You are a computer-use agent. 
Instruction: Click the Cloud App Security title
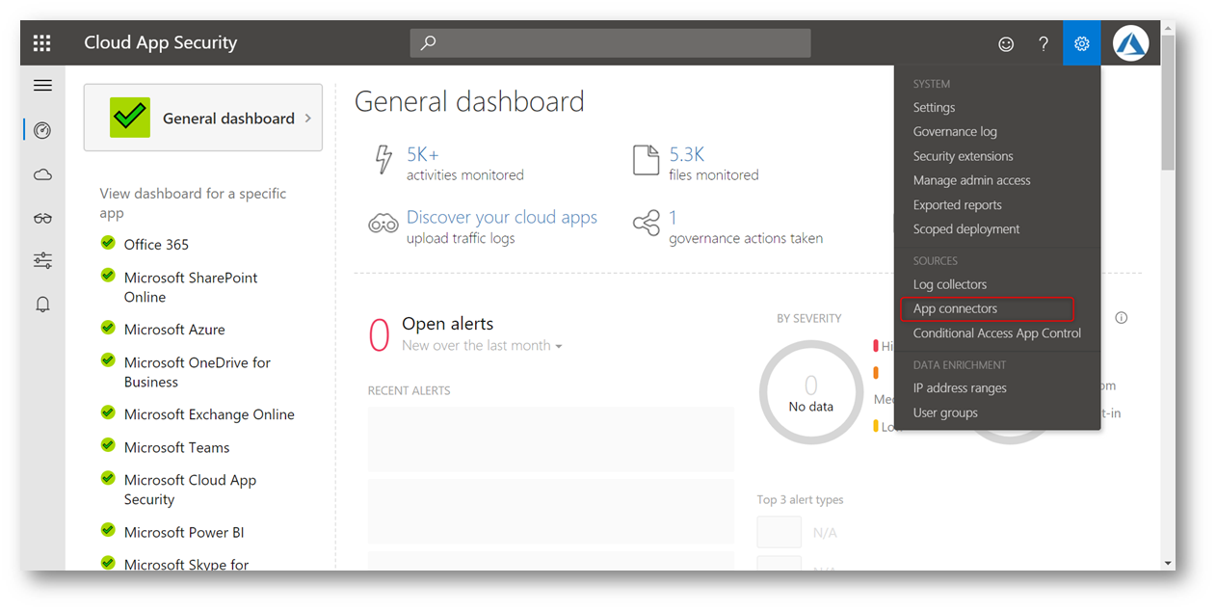pos(160,42)
